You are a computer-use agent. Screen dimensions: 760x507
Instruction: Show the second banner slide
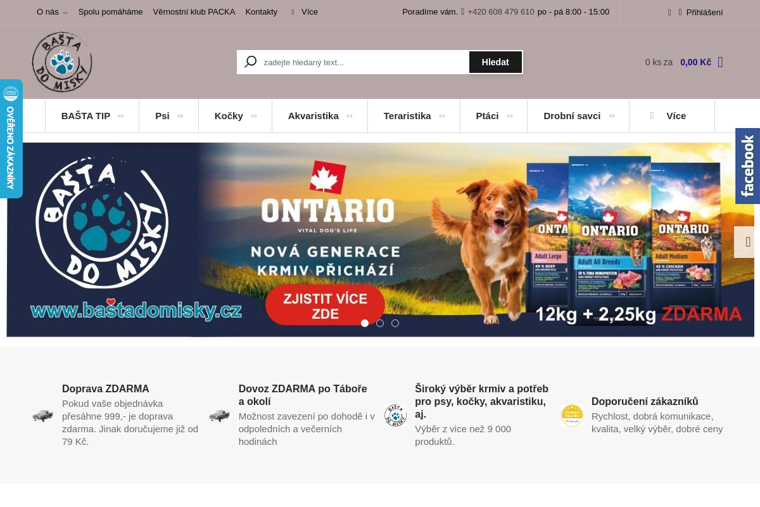pos(380,323)
